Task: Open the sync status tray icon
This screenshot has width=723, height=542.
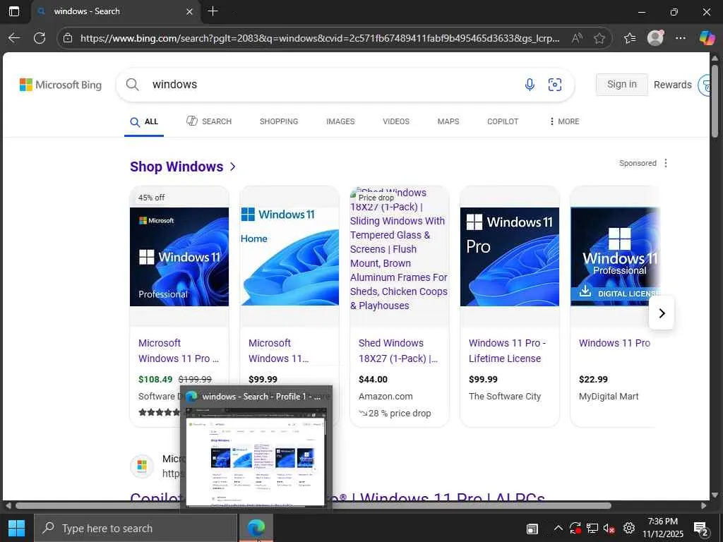Action: pos(575,528)
